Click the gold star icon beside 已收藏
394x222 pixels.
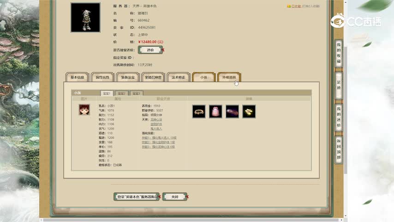coord(289,6)
